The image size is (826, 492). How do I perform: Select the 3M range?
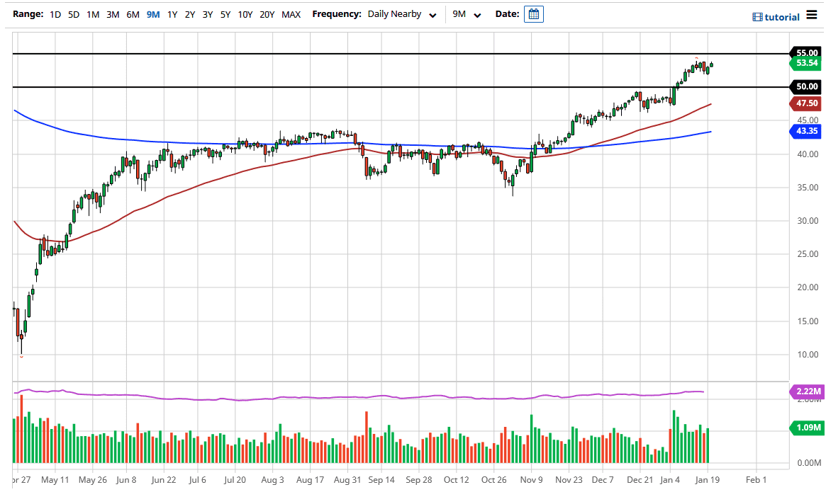[x=112, y=13]
